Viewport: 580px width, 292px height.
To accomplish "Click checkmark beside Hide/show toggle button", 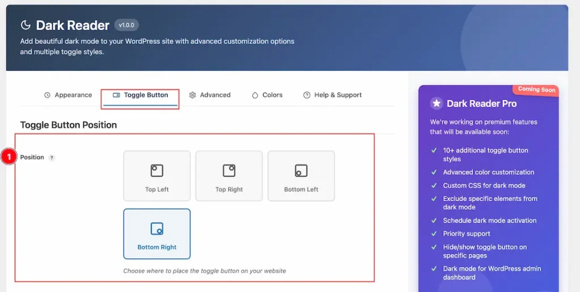I will point(434,247).
